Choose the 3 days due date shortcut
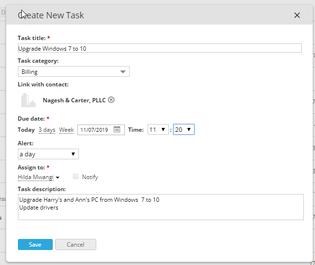315x265 pixels. click(x=47, y=130)
